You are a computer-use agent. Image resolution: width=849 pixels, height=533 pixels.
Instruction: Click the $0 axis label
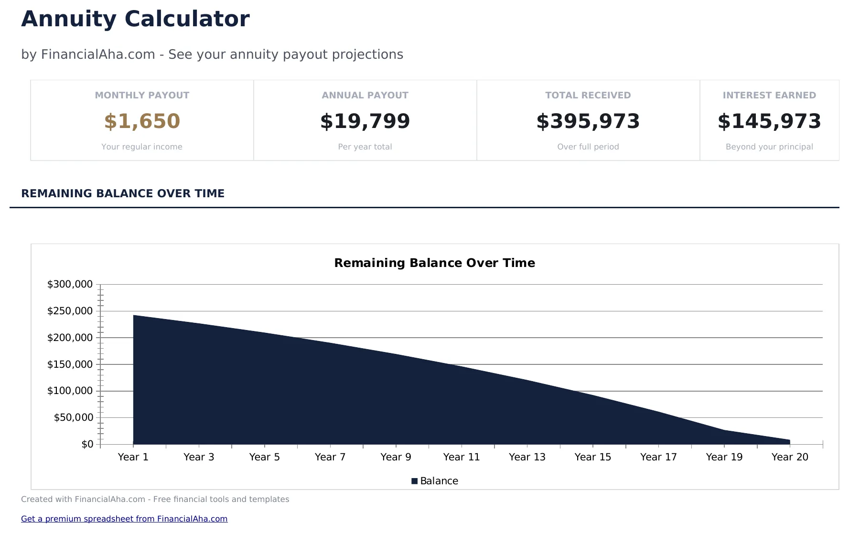[x=87, y=444]
